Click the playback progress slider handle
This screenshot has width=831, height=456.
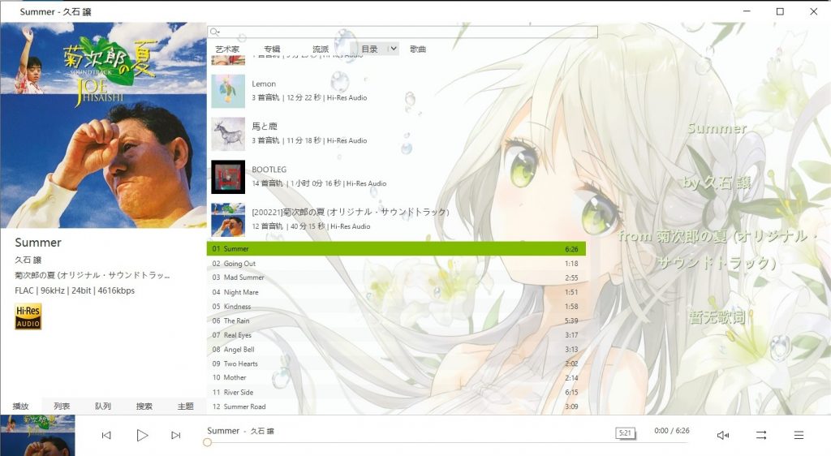pyautogui.click(x=207, y=442)
